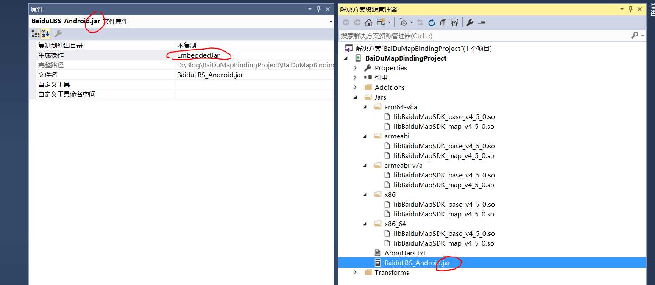Select AboutJars.txt in the tree

tap(405, 253)
